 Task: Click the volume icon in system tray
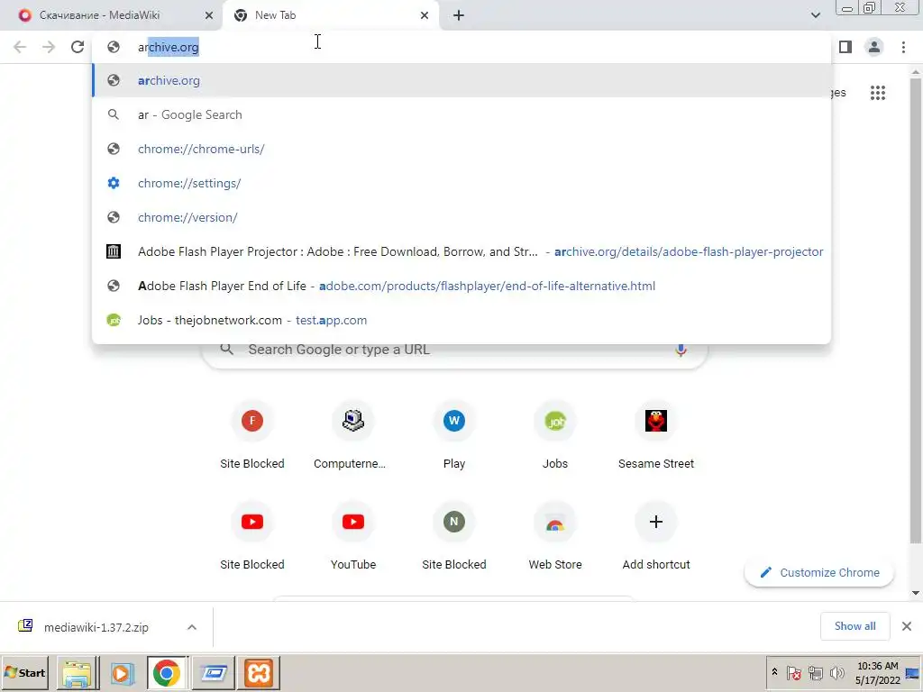(836, 672)
